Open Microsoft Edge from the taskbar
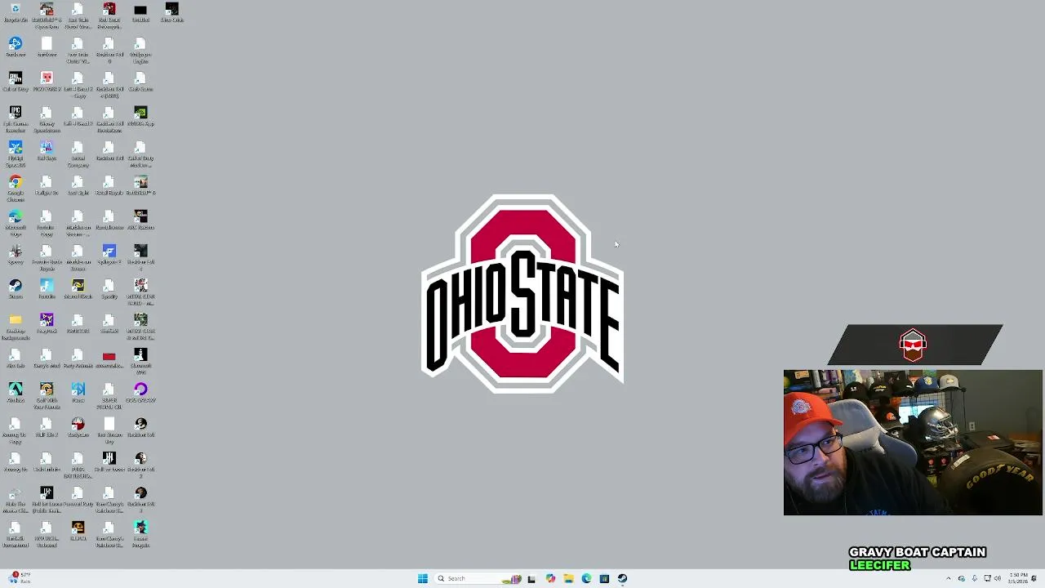Viewport: 1045px width, 588px height. point(586,578)
